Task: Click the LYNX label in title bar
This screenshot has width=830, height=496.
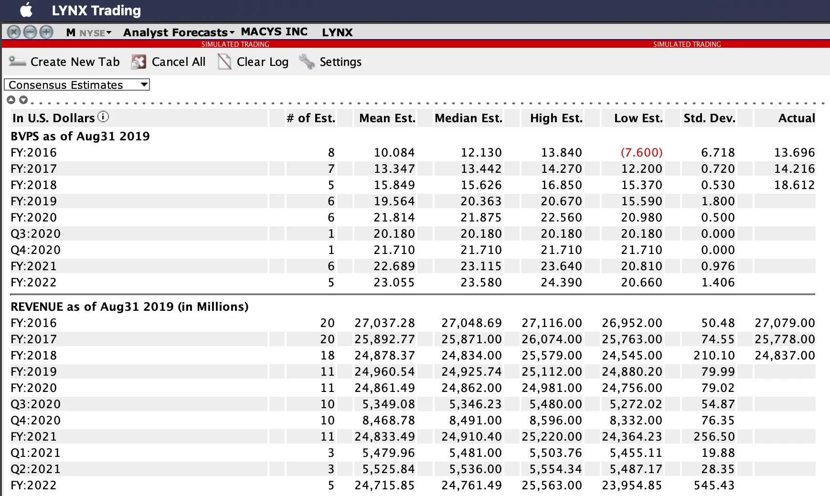Action: (x=337, y=32)
